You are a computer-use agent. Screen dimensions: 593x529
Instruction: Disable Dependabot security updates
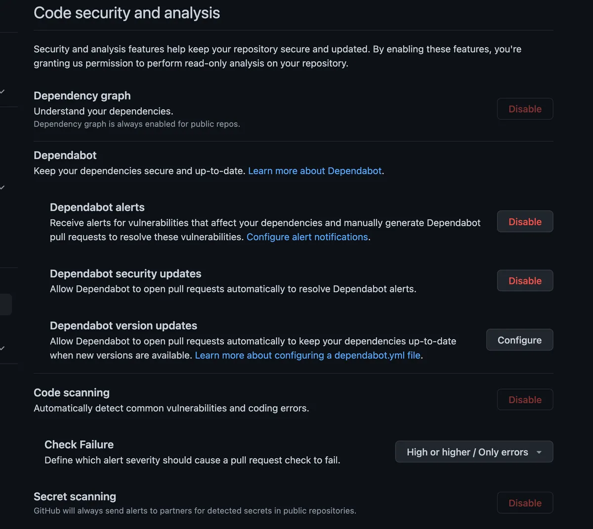(525, 281)
